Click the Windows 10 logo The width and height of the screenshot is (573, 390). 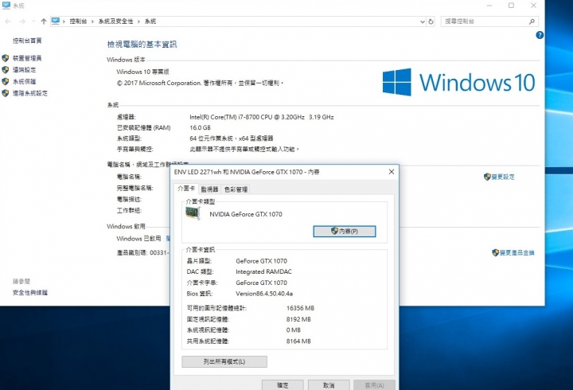click(x=458, y=82)
